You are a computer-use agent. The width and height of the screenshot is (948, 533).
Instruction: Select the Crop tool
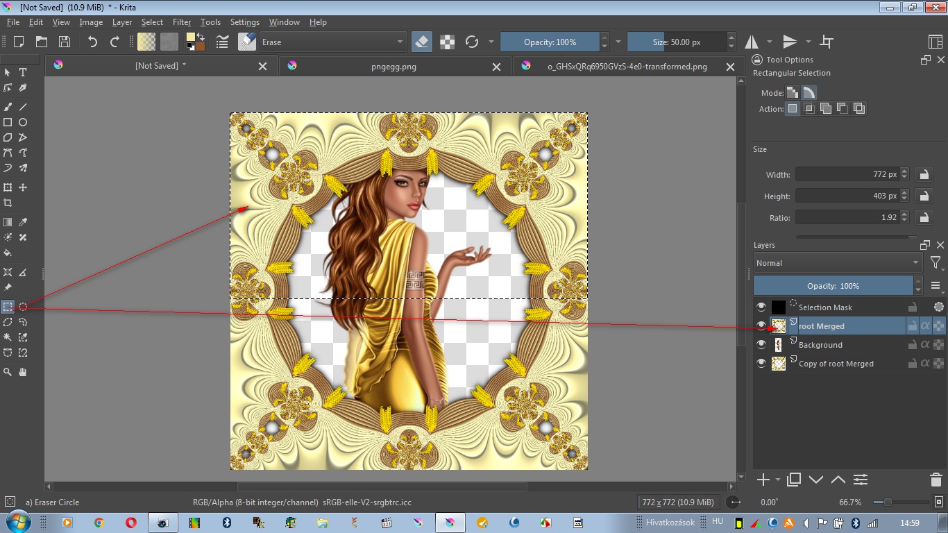pyautogui.click(x=8, y=203)
